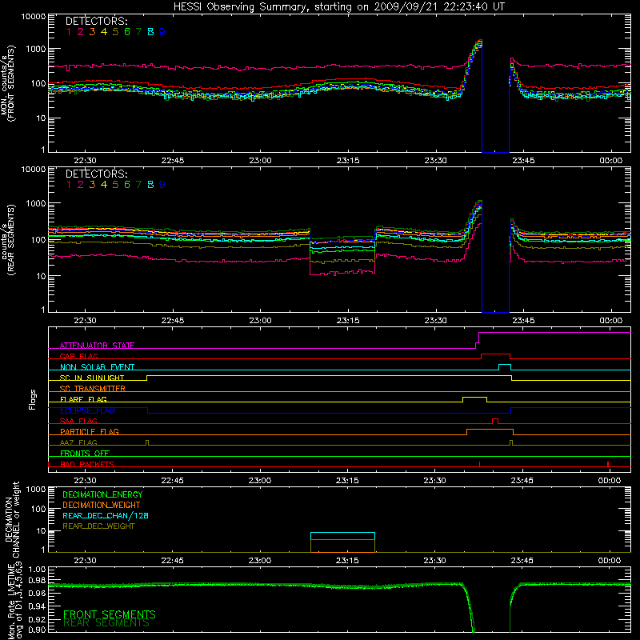640x640 pixels.
Task: Click the cyan NON_SOLAR_EVENT bump
Action: pyautogui.click(x=505, y=366)
